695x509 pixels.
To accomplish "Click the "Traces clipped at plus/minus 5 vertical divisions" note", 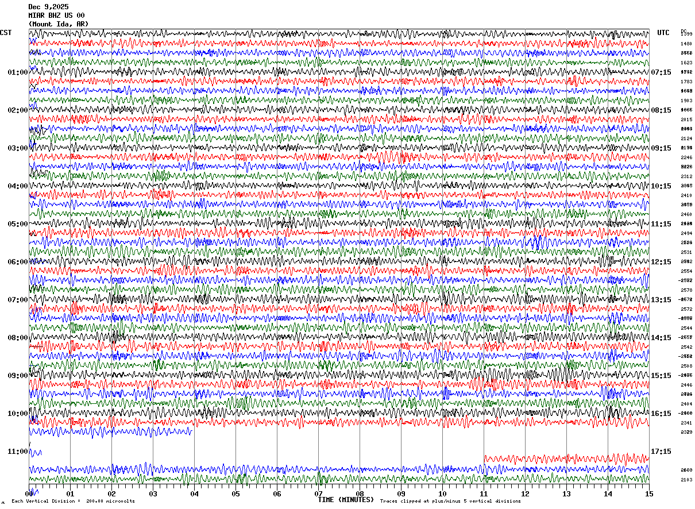I will [450, 502].
